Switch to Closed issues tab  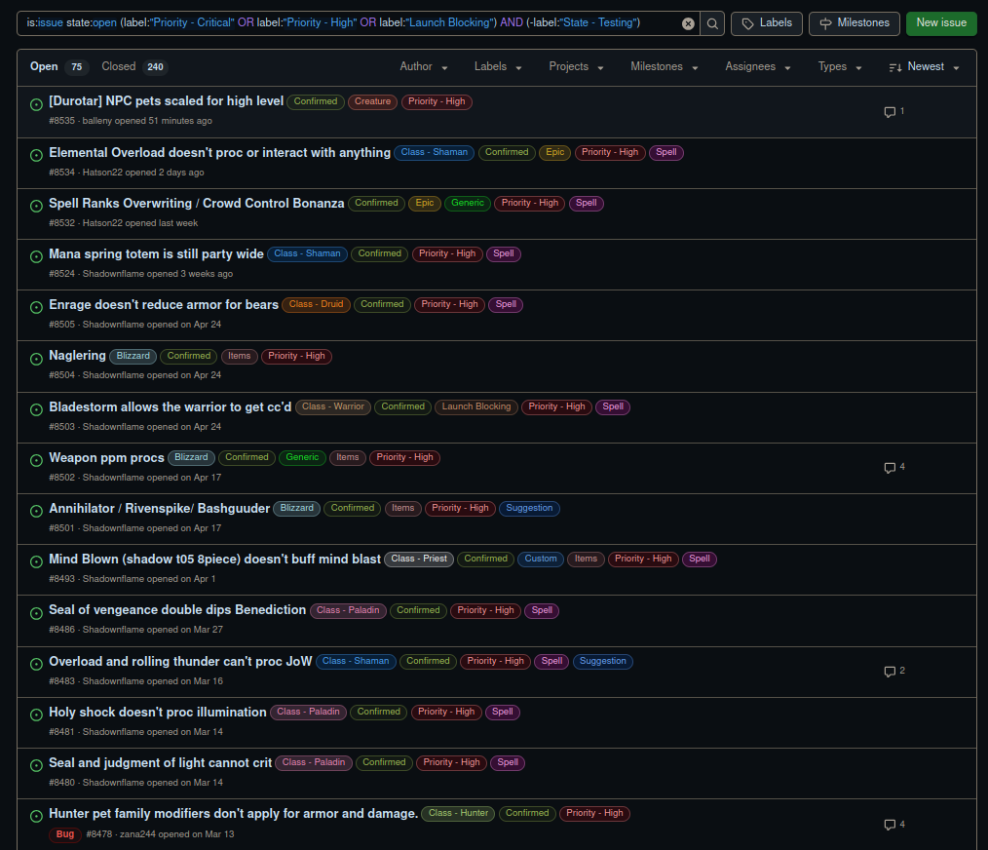pos(134,67)
